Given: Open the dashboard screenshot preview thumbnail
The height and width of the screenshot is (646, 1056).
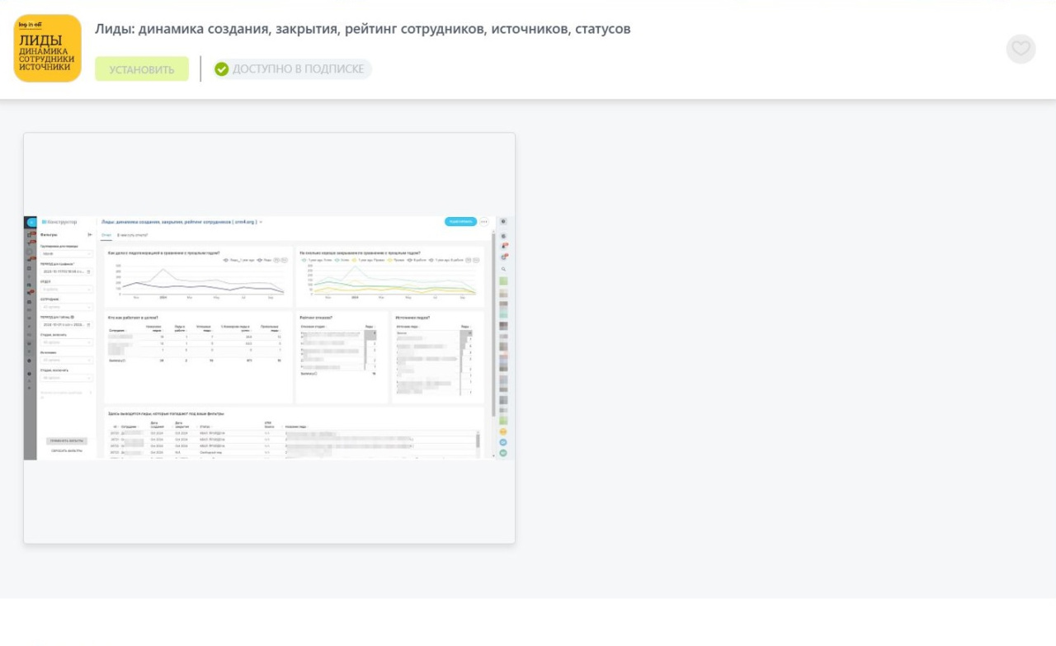Looking at the screenshot, I should pos(269,338).
